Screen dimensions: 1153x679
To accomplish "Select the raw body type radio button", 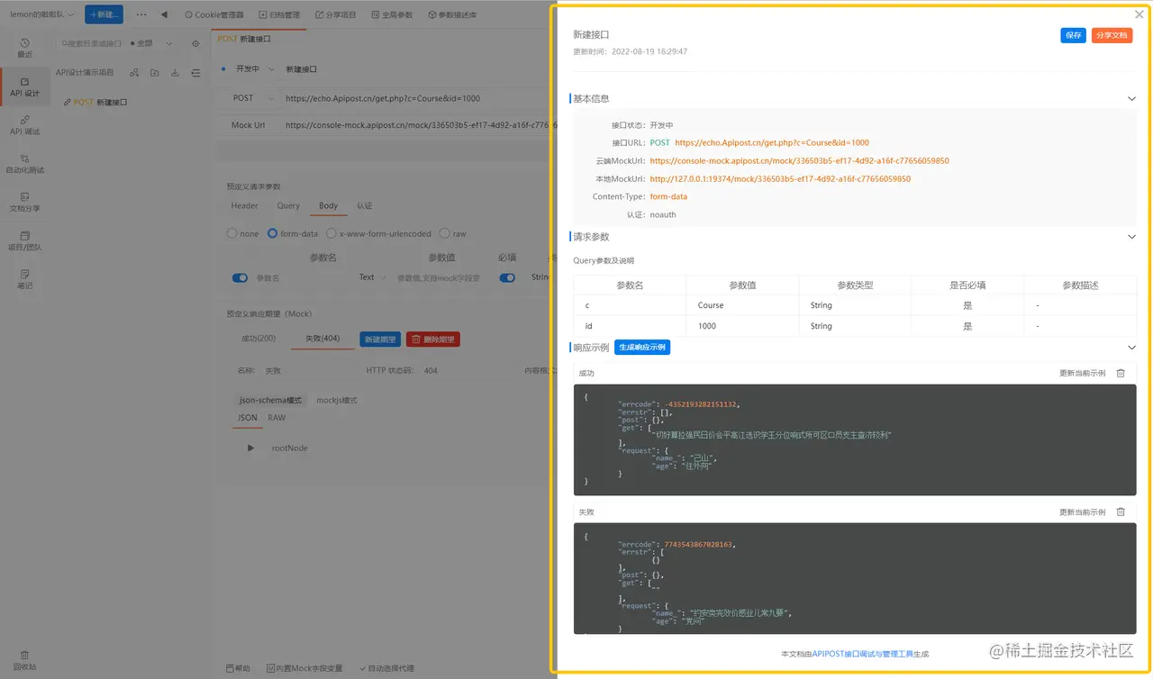I will tap(445, 233).
